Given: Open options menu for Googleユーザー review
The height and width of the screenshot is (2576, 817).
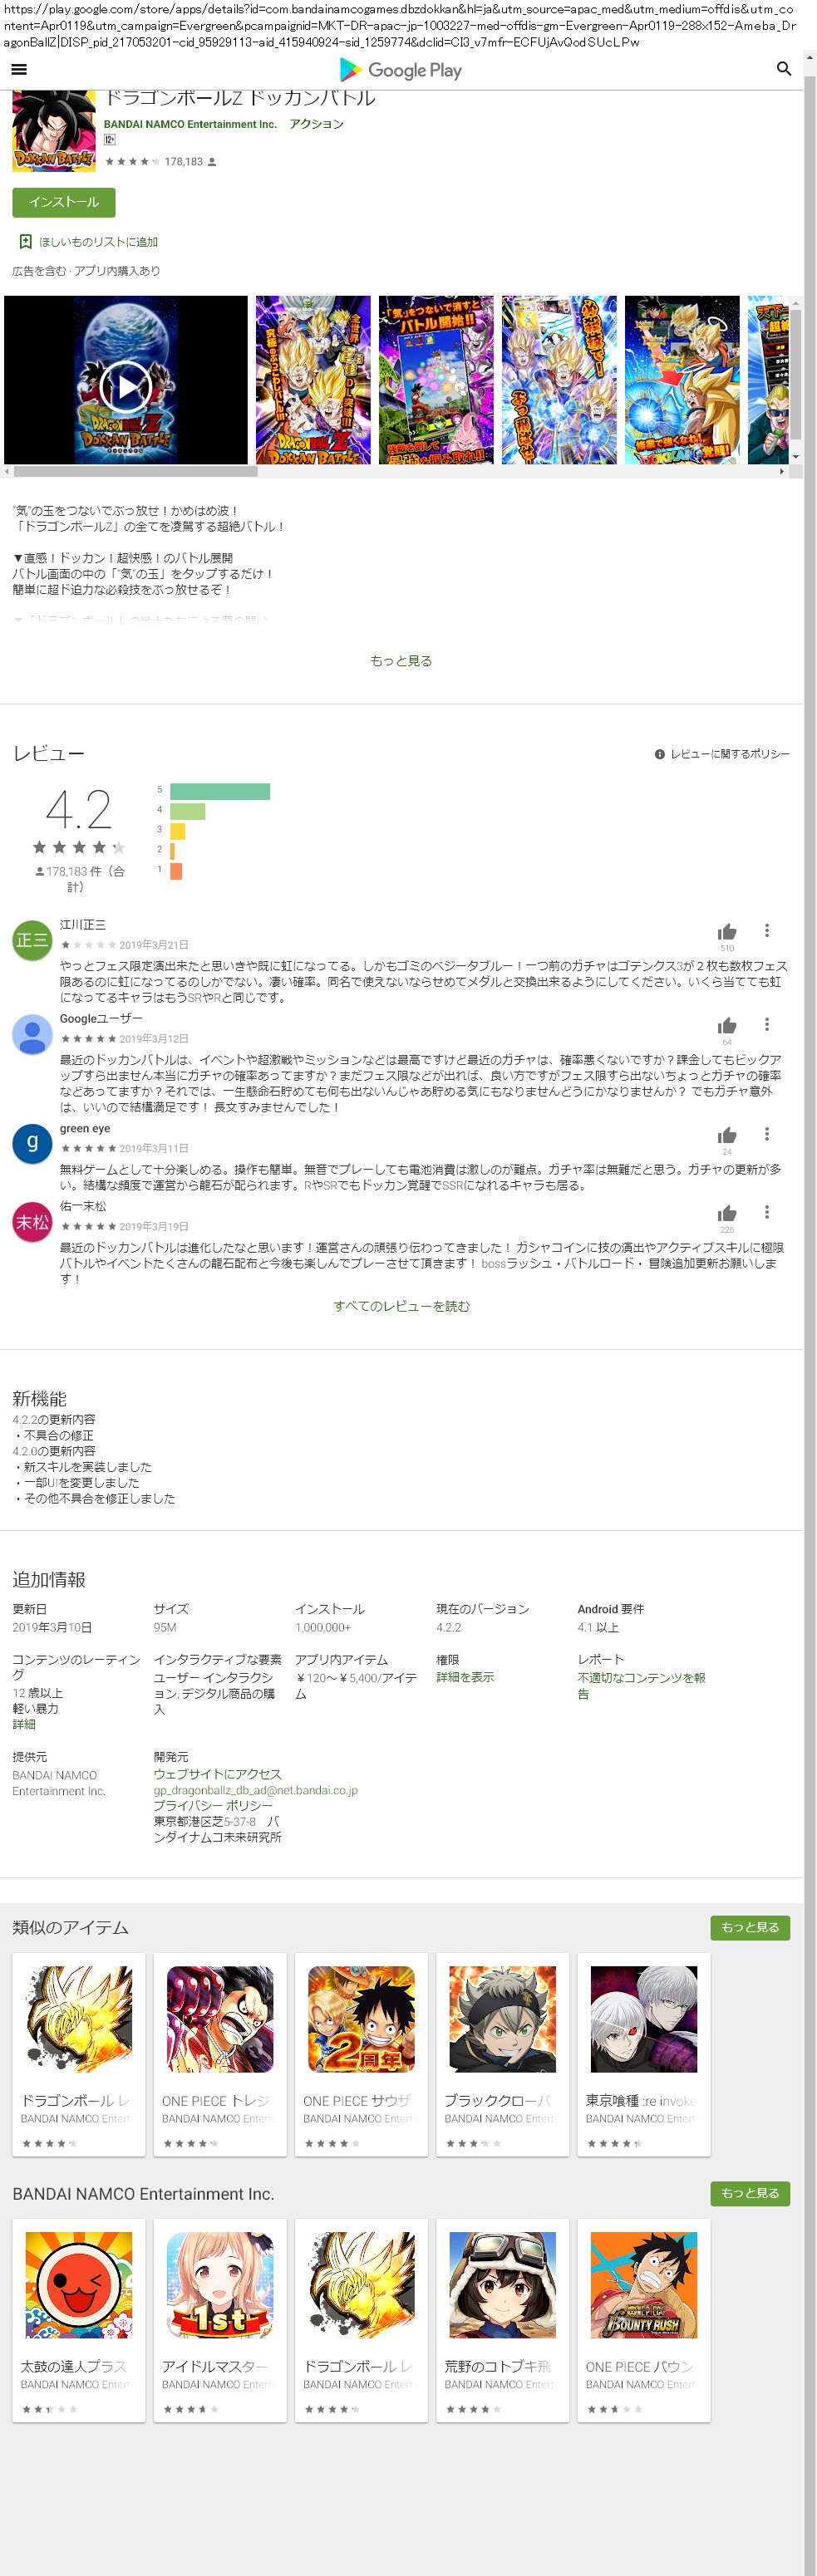Looking at the screenshot, I should 766,1025.
